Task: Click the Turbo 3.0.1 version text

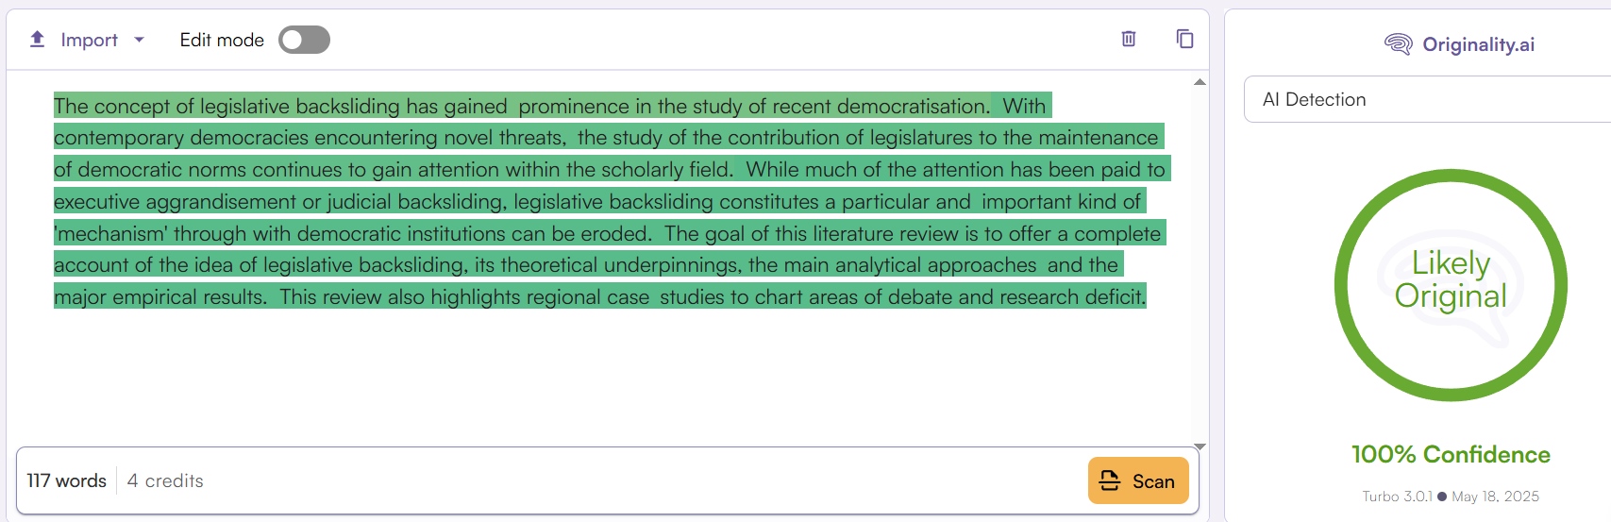Action: 1397,497
